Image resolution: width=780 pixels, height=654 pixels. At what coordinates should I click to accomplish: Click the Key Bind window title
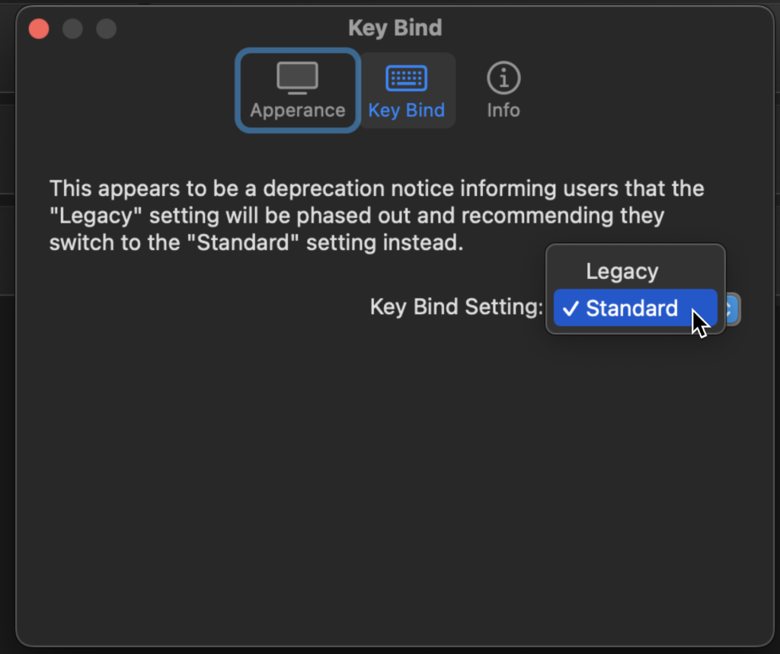395,28
